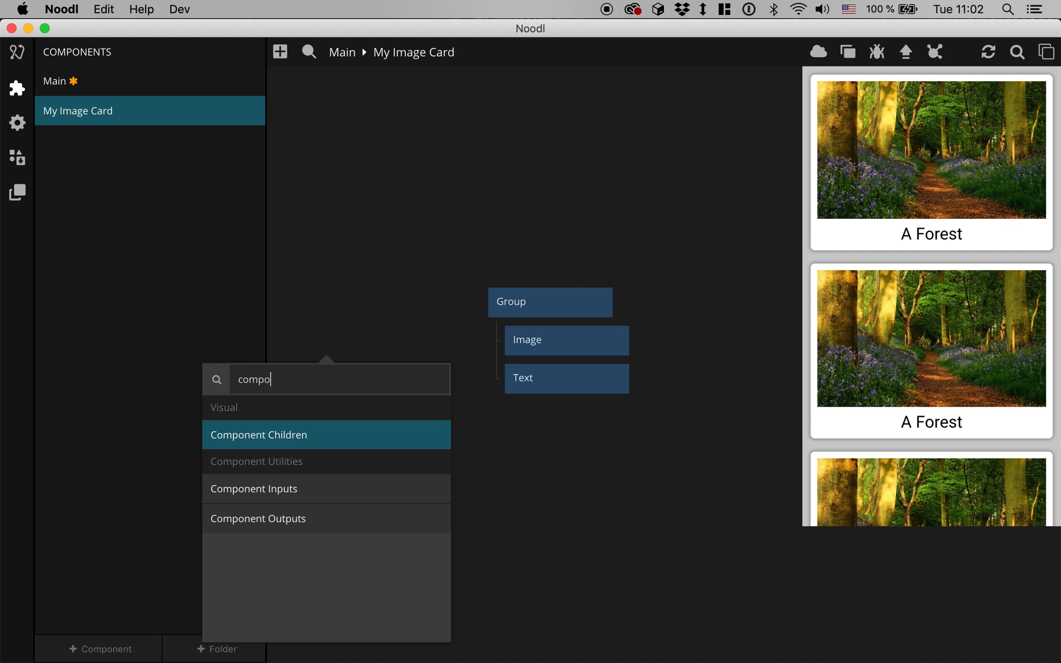Click the menu bar clock Tue 11:02
1061x663 pixels.
tap(958, 9)
